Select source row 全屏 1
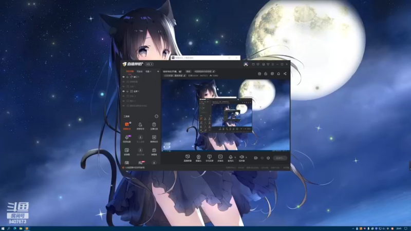411x231 pixels. tap(141, 91)
